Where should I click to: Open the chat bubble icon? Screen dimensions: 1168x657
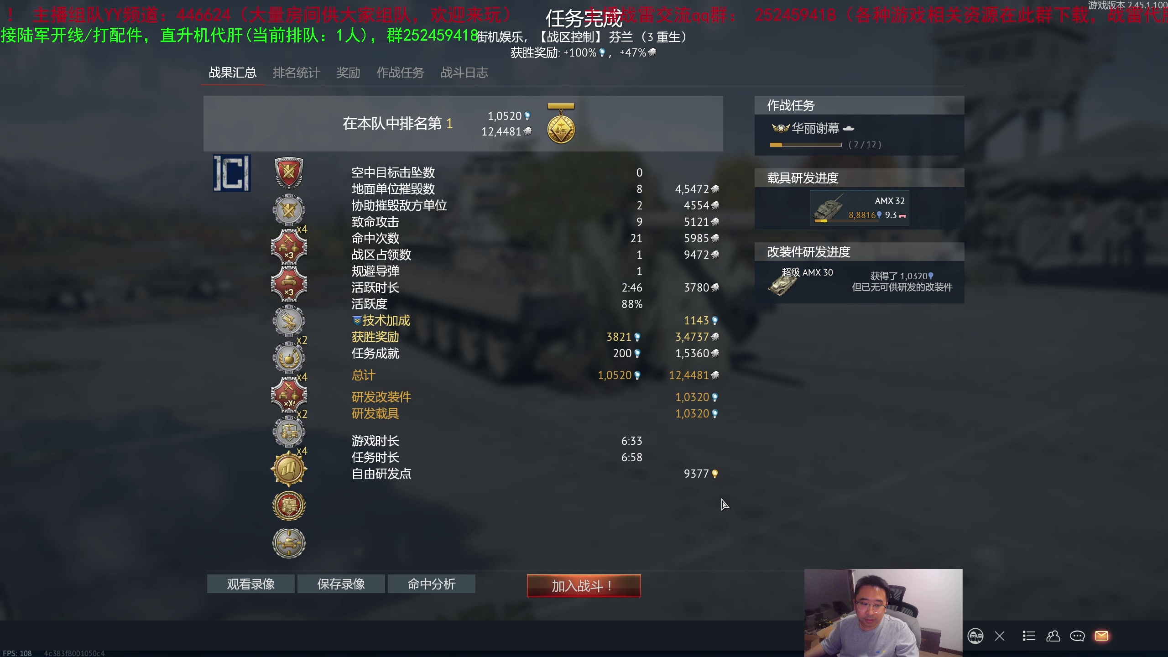pyautogui.click(x=1077, y=636)
